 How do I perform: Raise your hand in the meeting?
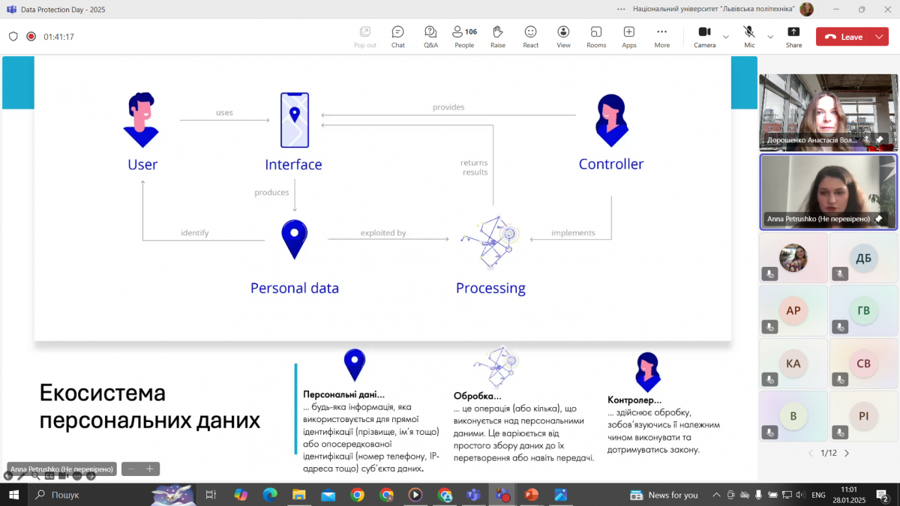(x=497, y=36)
